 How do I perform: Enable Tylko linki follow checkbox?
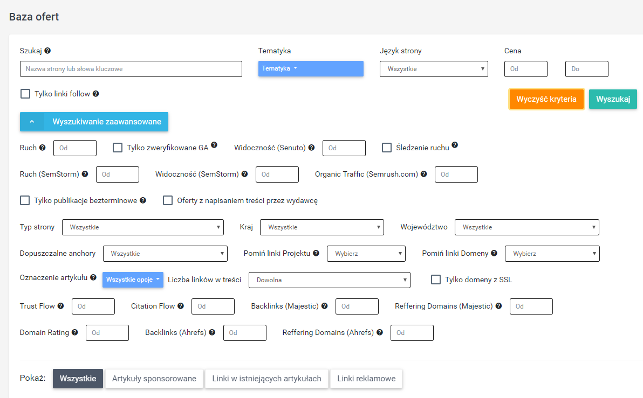point(25,94)
